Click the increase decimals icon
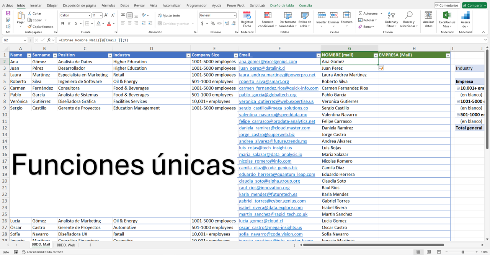 coord(227,23)
